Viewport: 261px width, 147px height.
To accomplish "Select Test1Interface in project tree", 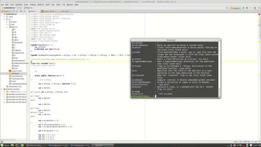I will coord(16,76).
